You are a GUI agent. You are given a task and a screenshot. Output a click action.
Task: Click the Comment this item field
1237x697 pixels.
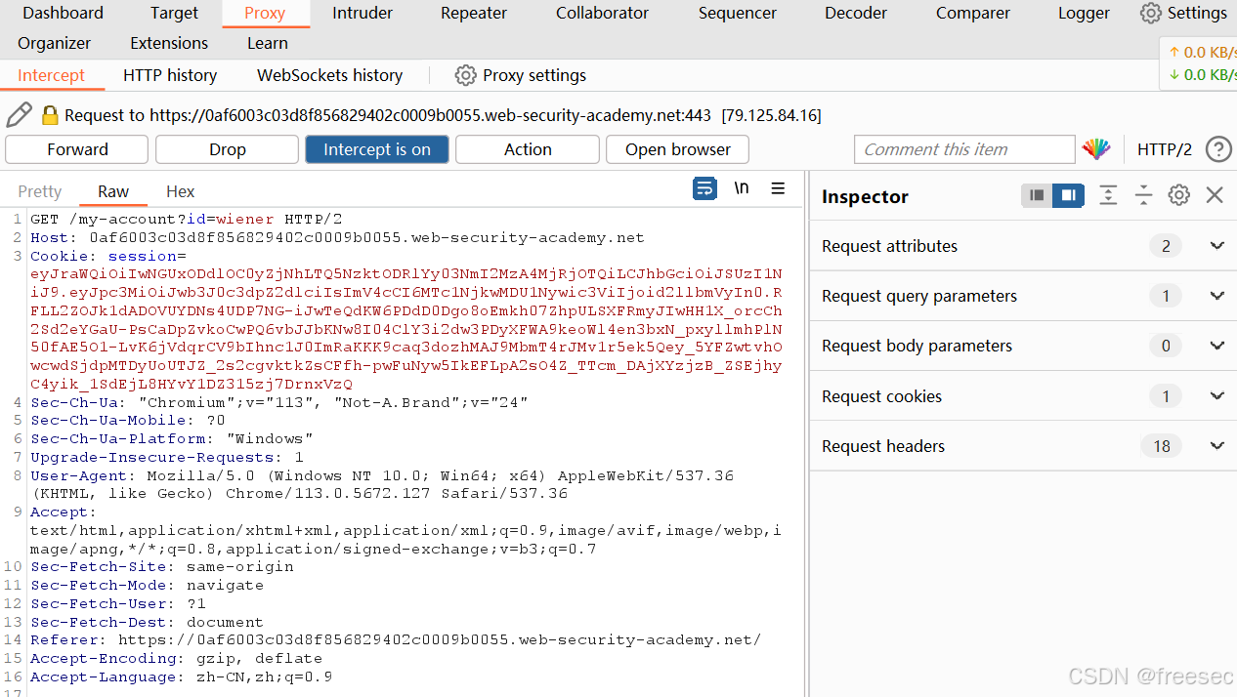tap(964, 149)
